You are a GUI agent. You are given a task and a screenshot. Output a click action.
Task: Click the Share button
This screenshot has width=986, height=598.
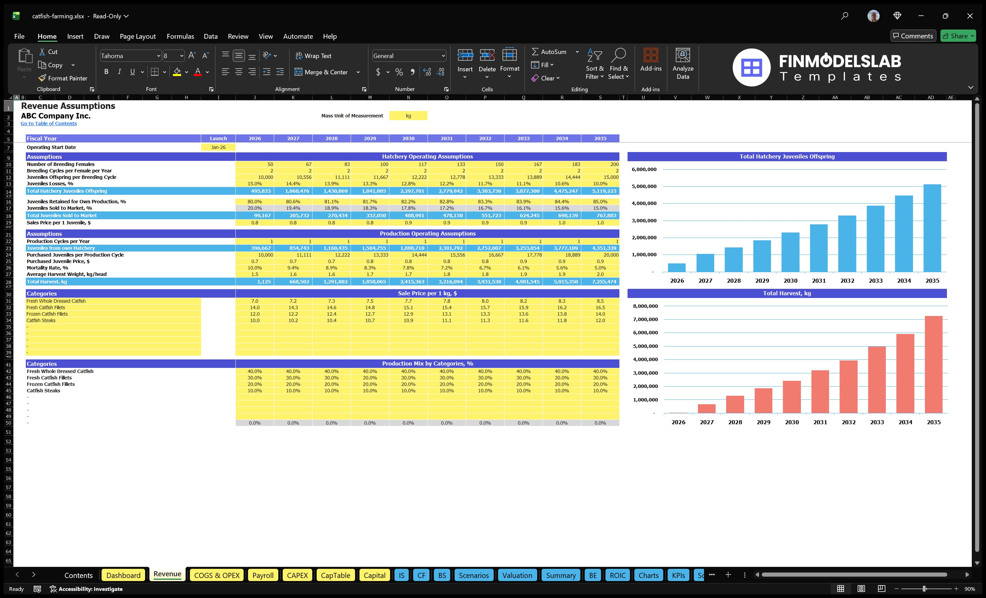[958, 36]
